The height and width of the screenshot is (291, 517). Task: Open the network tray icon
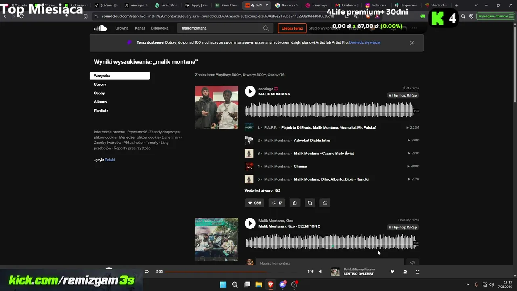click(485, 285)
